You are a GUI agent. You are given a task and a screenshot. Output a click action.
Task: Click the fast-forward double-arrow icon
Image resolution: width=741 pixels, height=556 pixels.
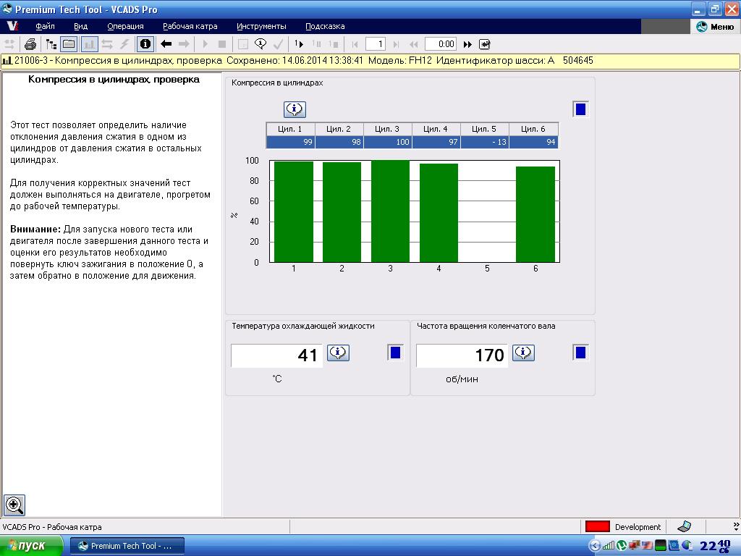[467, 44]
